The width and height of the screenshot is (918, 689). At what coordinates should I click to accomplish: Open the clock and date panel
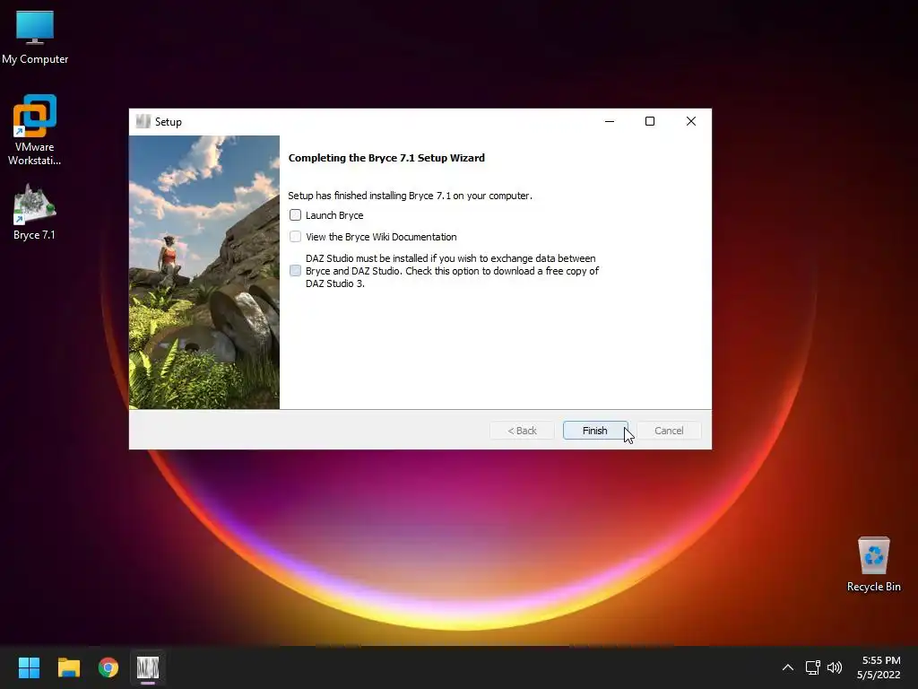tap(879, 667)
